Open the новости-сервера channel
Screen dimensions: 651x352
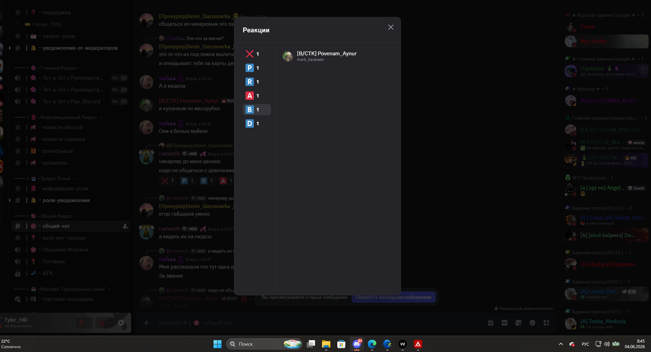pyautogui.click(x=71, y=139)
